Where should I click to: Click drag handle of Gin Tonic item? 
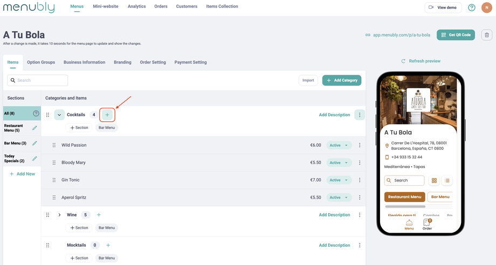54,180
